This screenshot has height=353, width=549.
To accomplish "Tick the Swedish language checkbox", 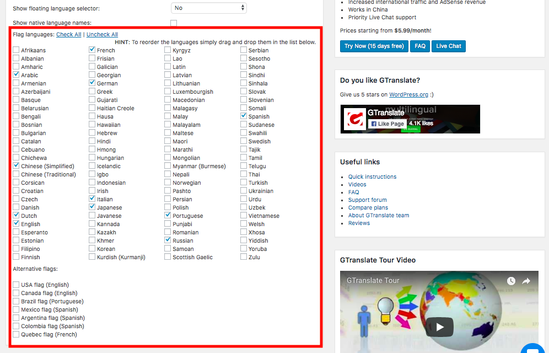I will [x=244, y=141].
